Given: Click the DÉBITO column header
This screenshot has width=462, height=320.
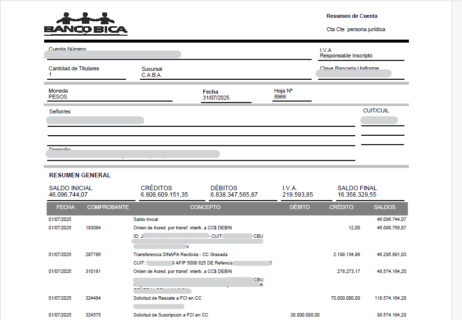Looking at the screenshot, I should point(300,208).
